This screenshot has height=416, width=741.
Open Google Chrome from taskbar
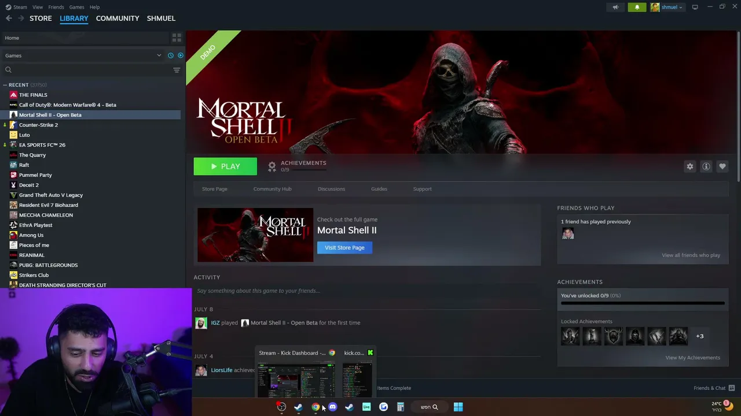pos(316,407)
